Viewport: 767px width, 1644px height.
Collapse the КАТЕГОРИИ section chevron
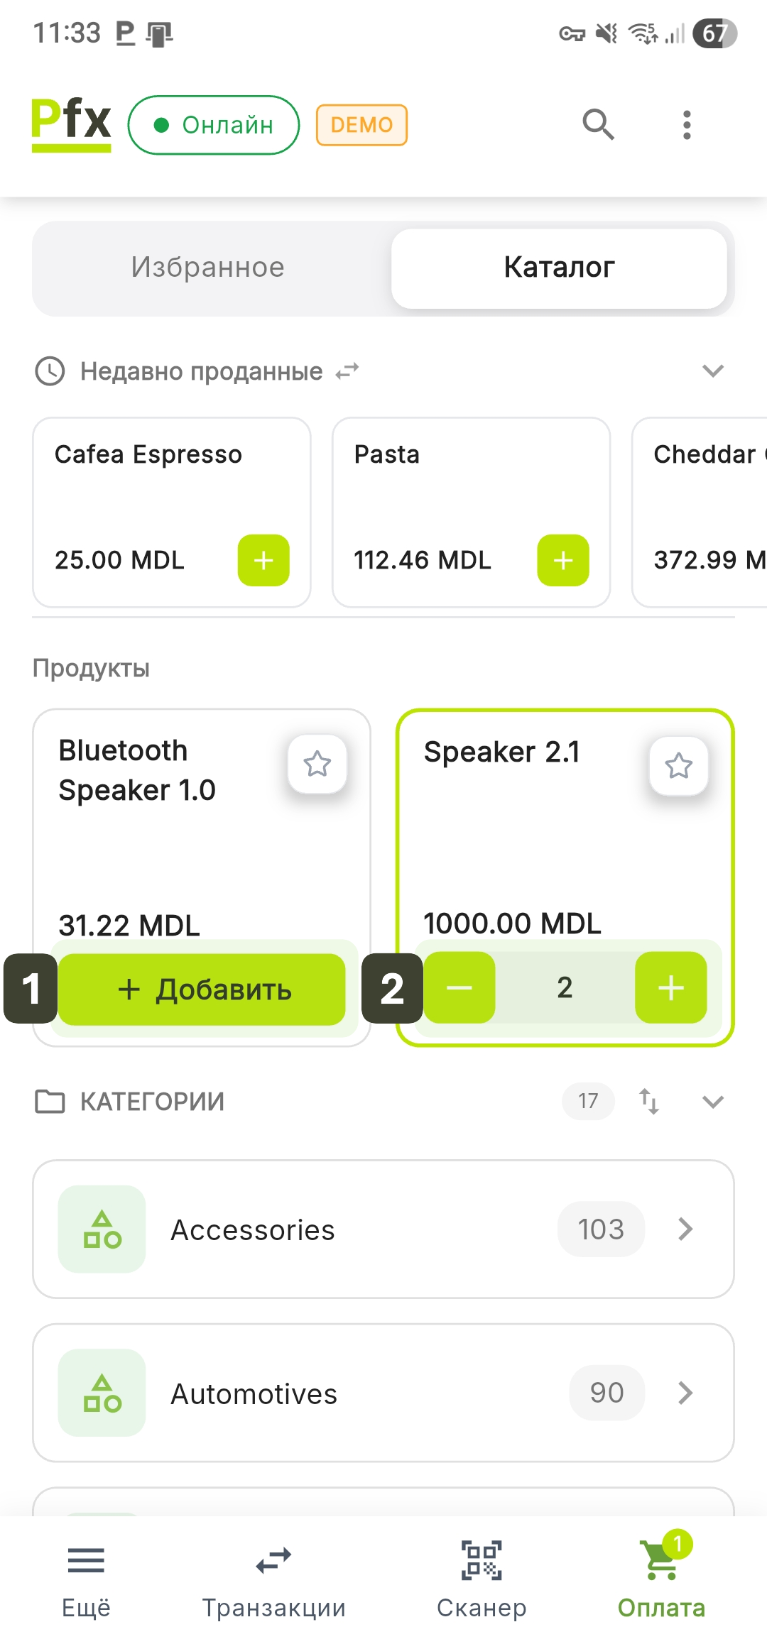coord(712,1102)
